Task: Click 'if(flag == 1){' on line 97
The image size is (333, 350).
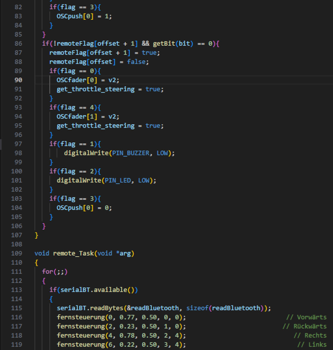Action: (75, 144)
